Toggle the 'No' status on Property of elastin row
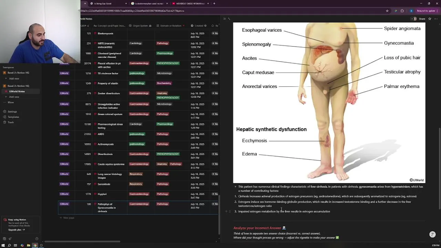The height and width of the screenshot is (248, 441). [215, 83]
